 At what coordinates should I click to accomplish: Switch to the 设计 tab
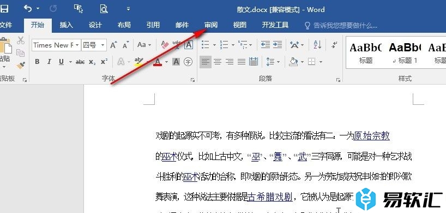pyautogui.click(x=95, y=25)
